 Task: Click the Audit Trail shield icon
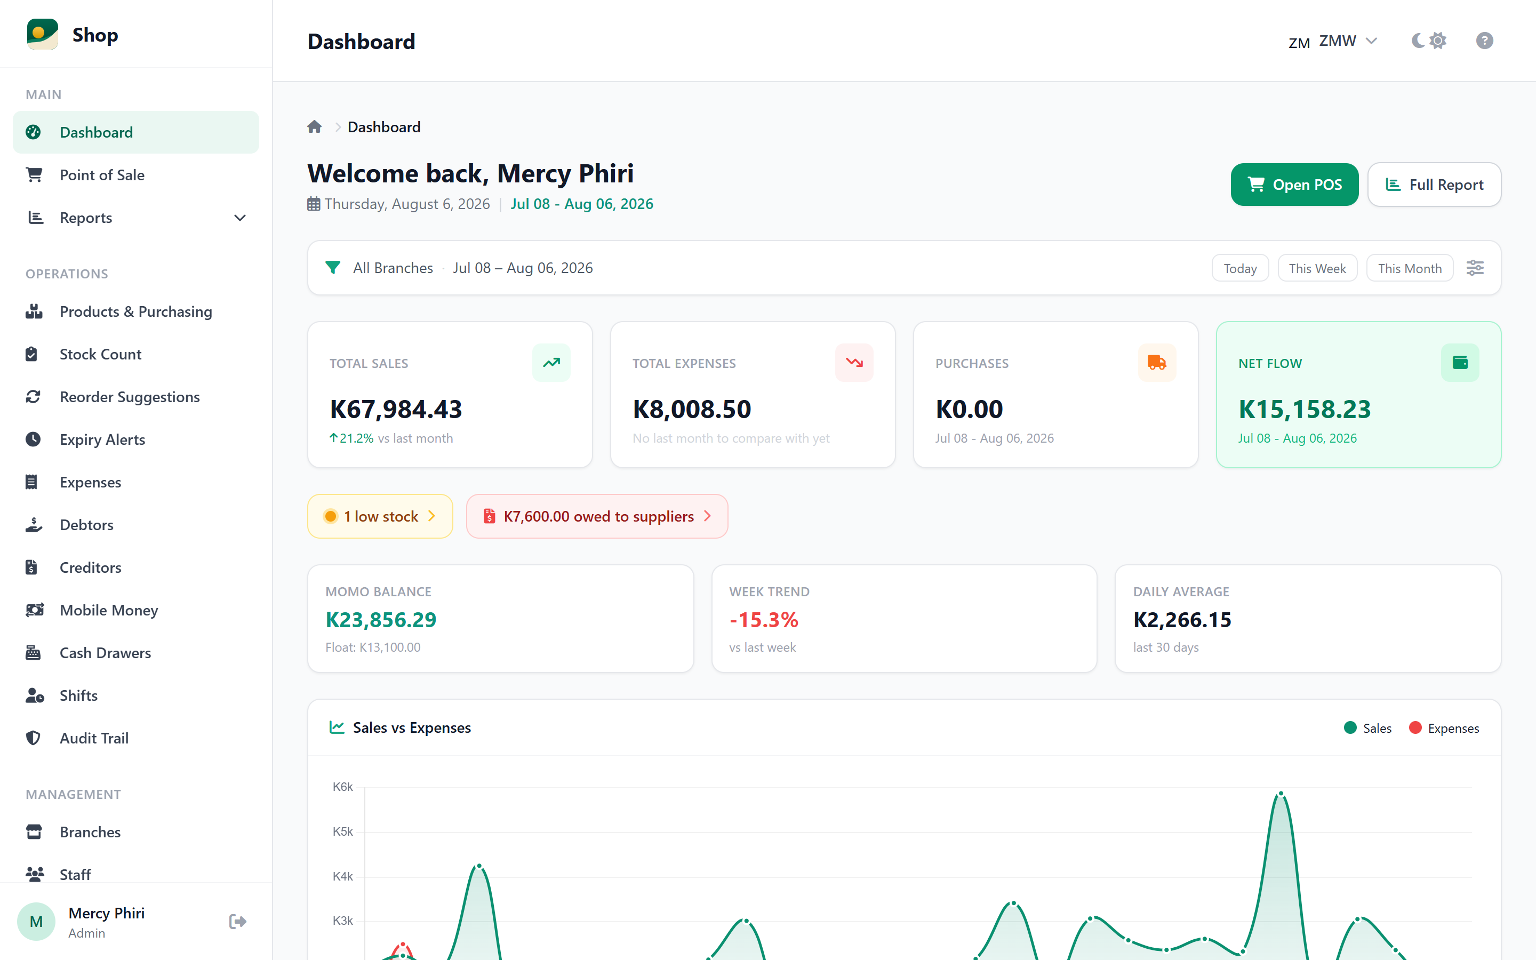[x=33, y=738]
